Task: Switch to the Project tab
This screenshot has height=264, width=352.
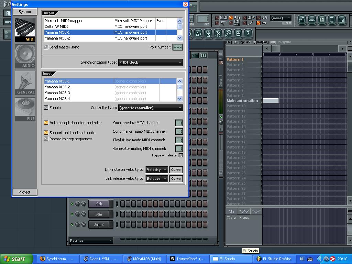Action: pos(25,192)
